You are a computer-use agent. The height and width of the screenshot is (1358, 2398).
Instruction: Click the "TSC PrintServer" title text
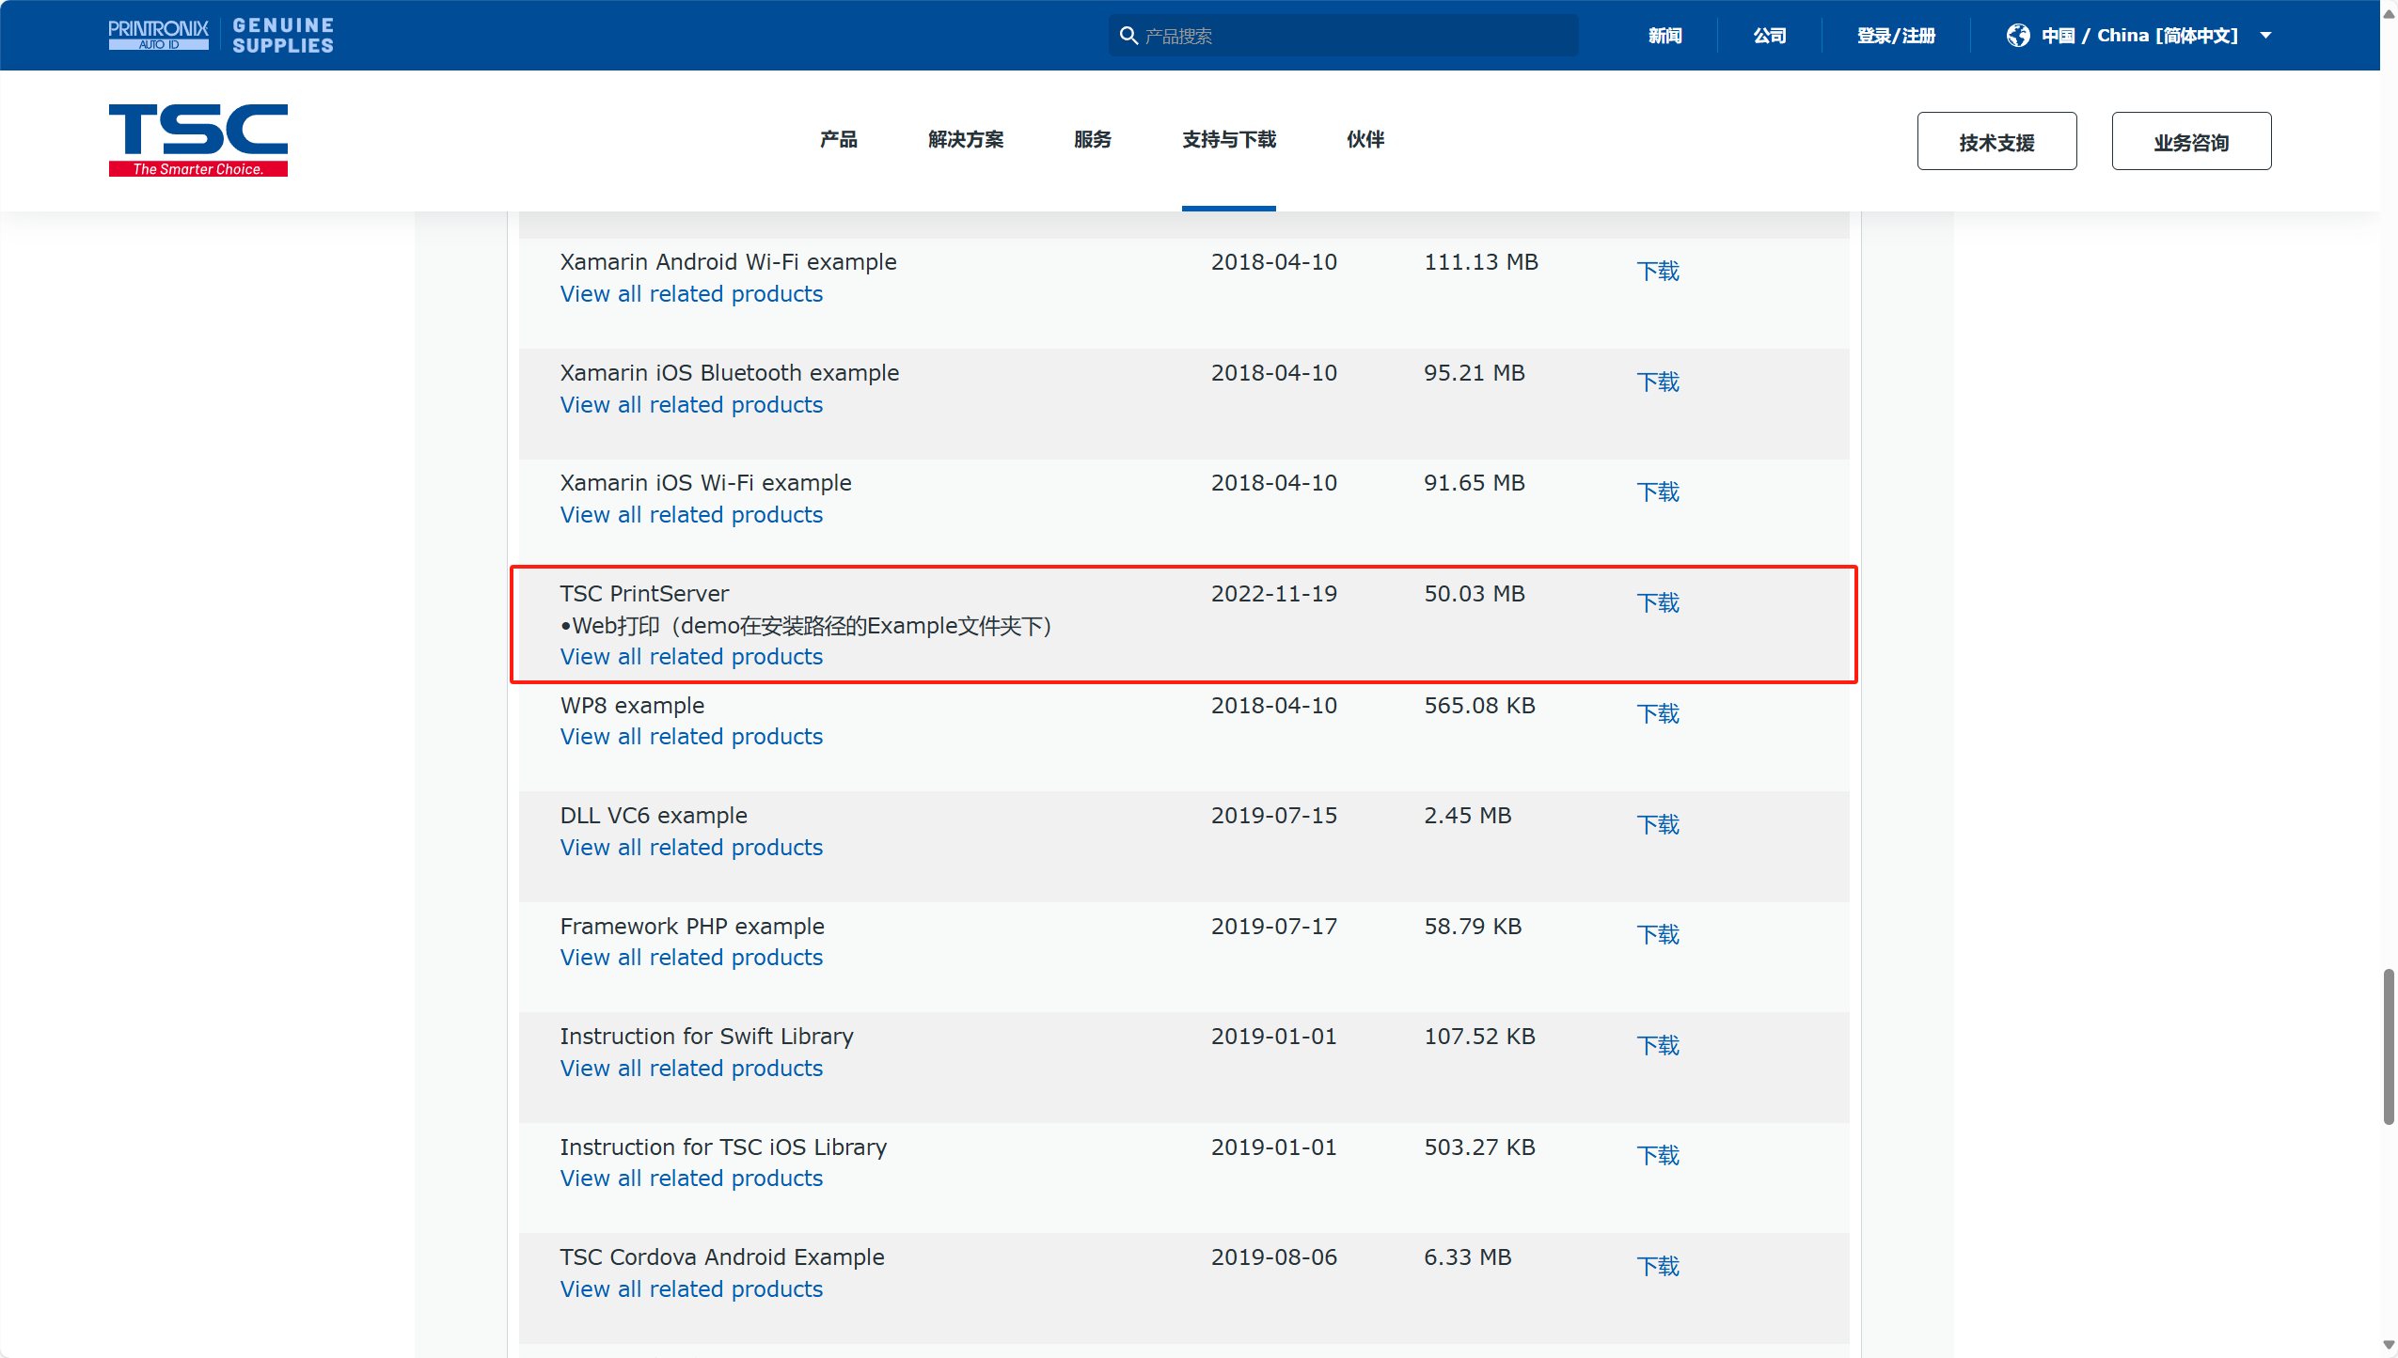click(644, 594)
